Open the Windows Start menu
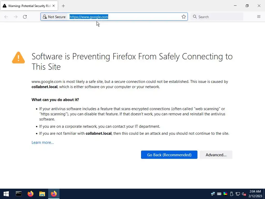The width and height of the screenshot is (265, 199). point(6,194)
